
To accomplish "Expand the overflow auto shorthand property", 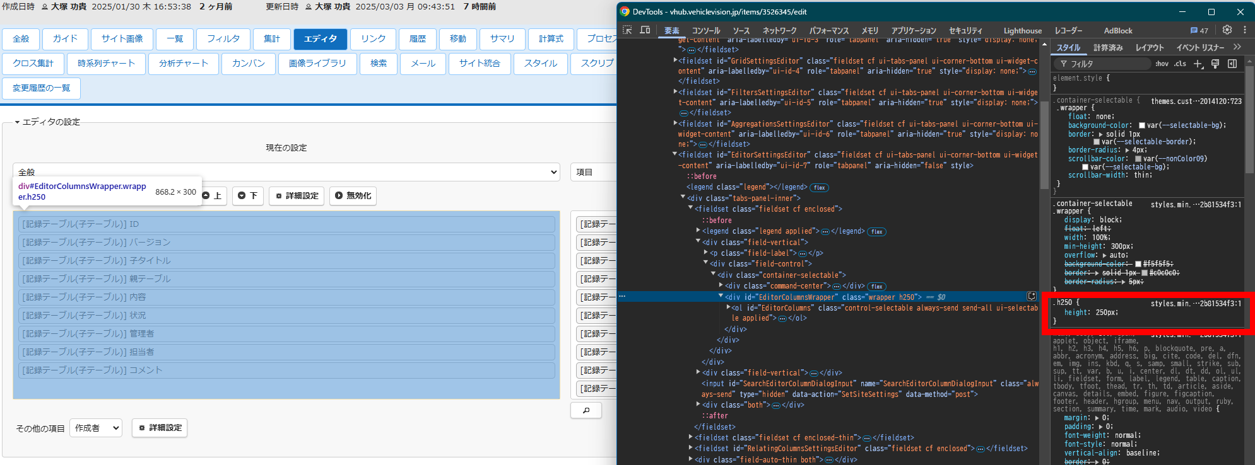I will (1105, 255).
